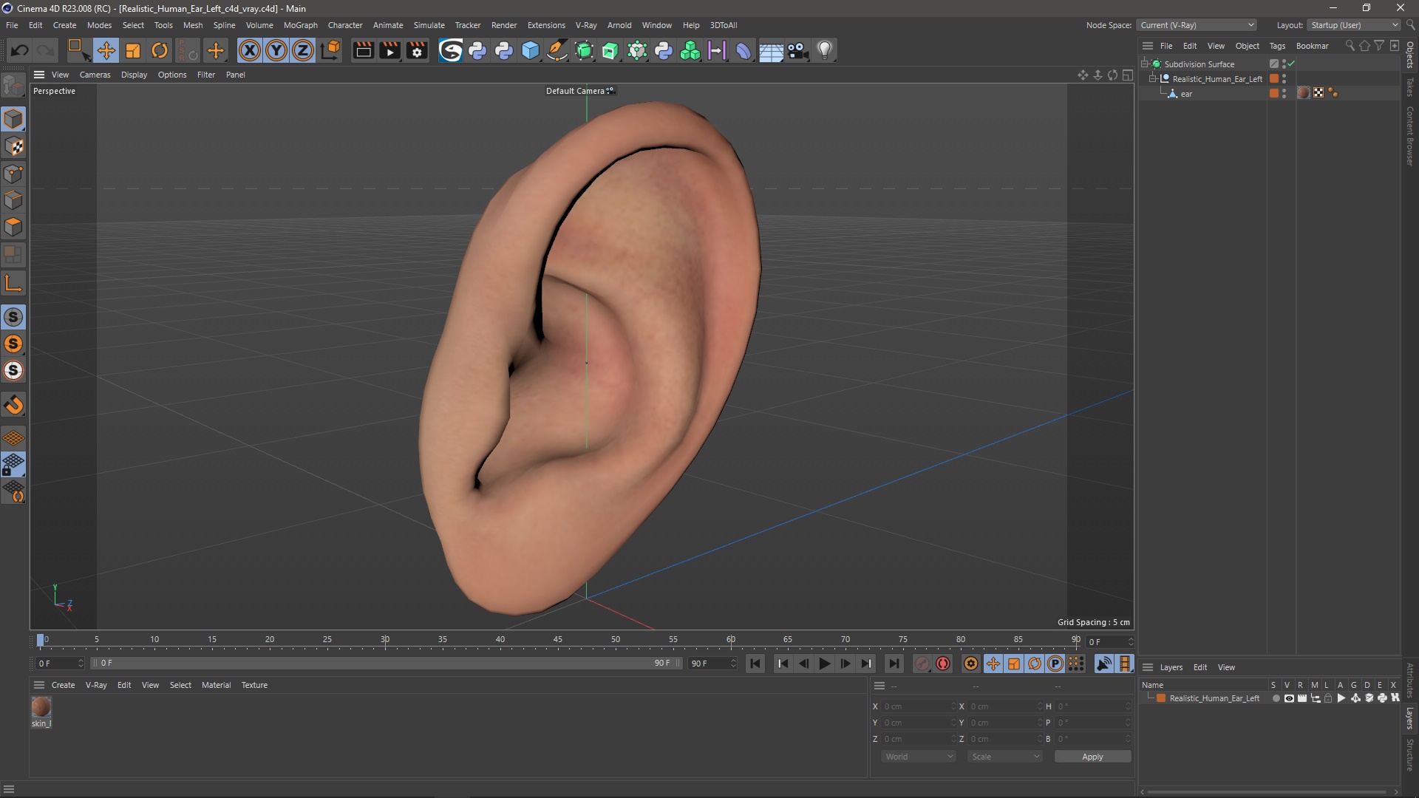The width and height of the screenshot is (1419, 798).
Task: Select the Rotate tool
Action: coord(160,50)
